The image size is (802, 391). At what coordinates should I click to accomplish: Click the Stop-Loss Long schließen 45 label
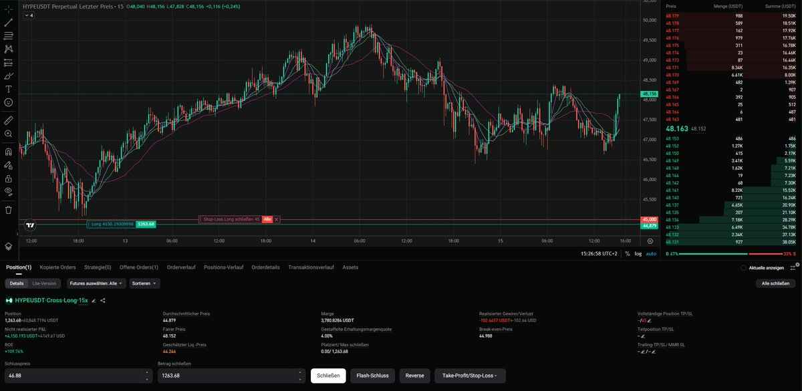(x=231, y=219)
